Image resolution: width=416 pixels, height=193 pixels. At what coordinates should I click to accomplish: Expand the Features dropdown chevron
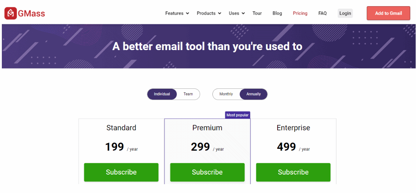187,13
